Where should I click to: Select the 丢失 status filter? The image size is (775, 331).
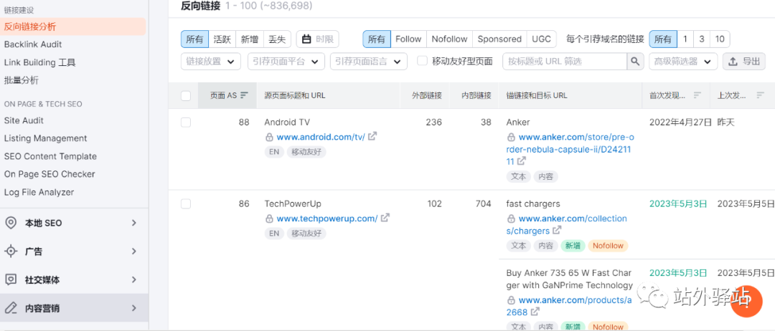[277, 39]
